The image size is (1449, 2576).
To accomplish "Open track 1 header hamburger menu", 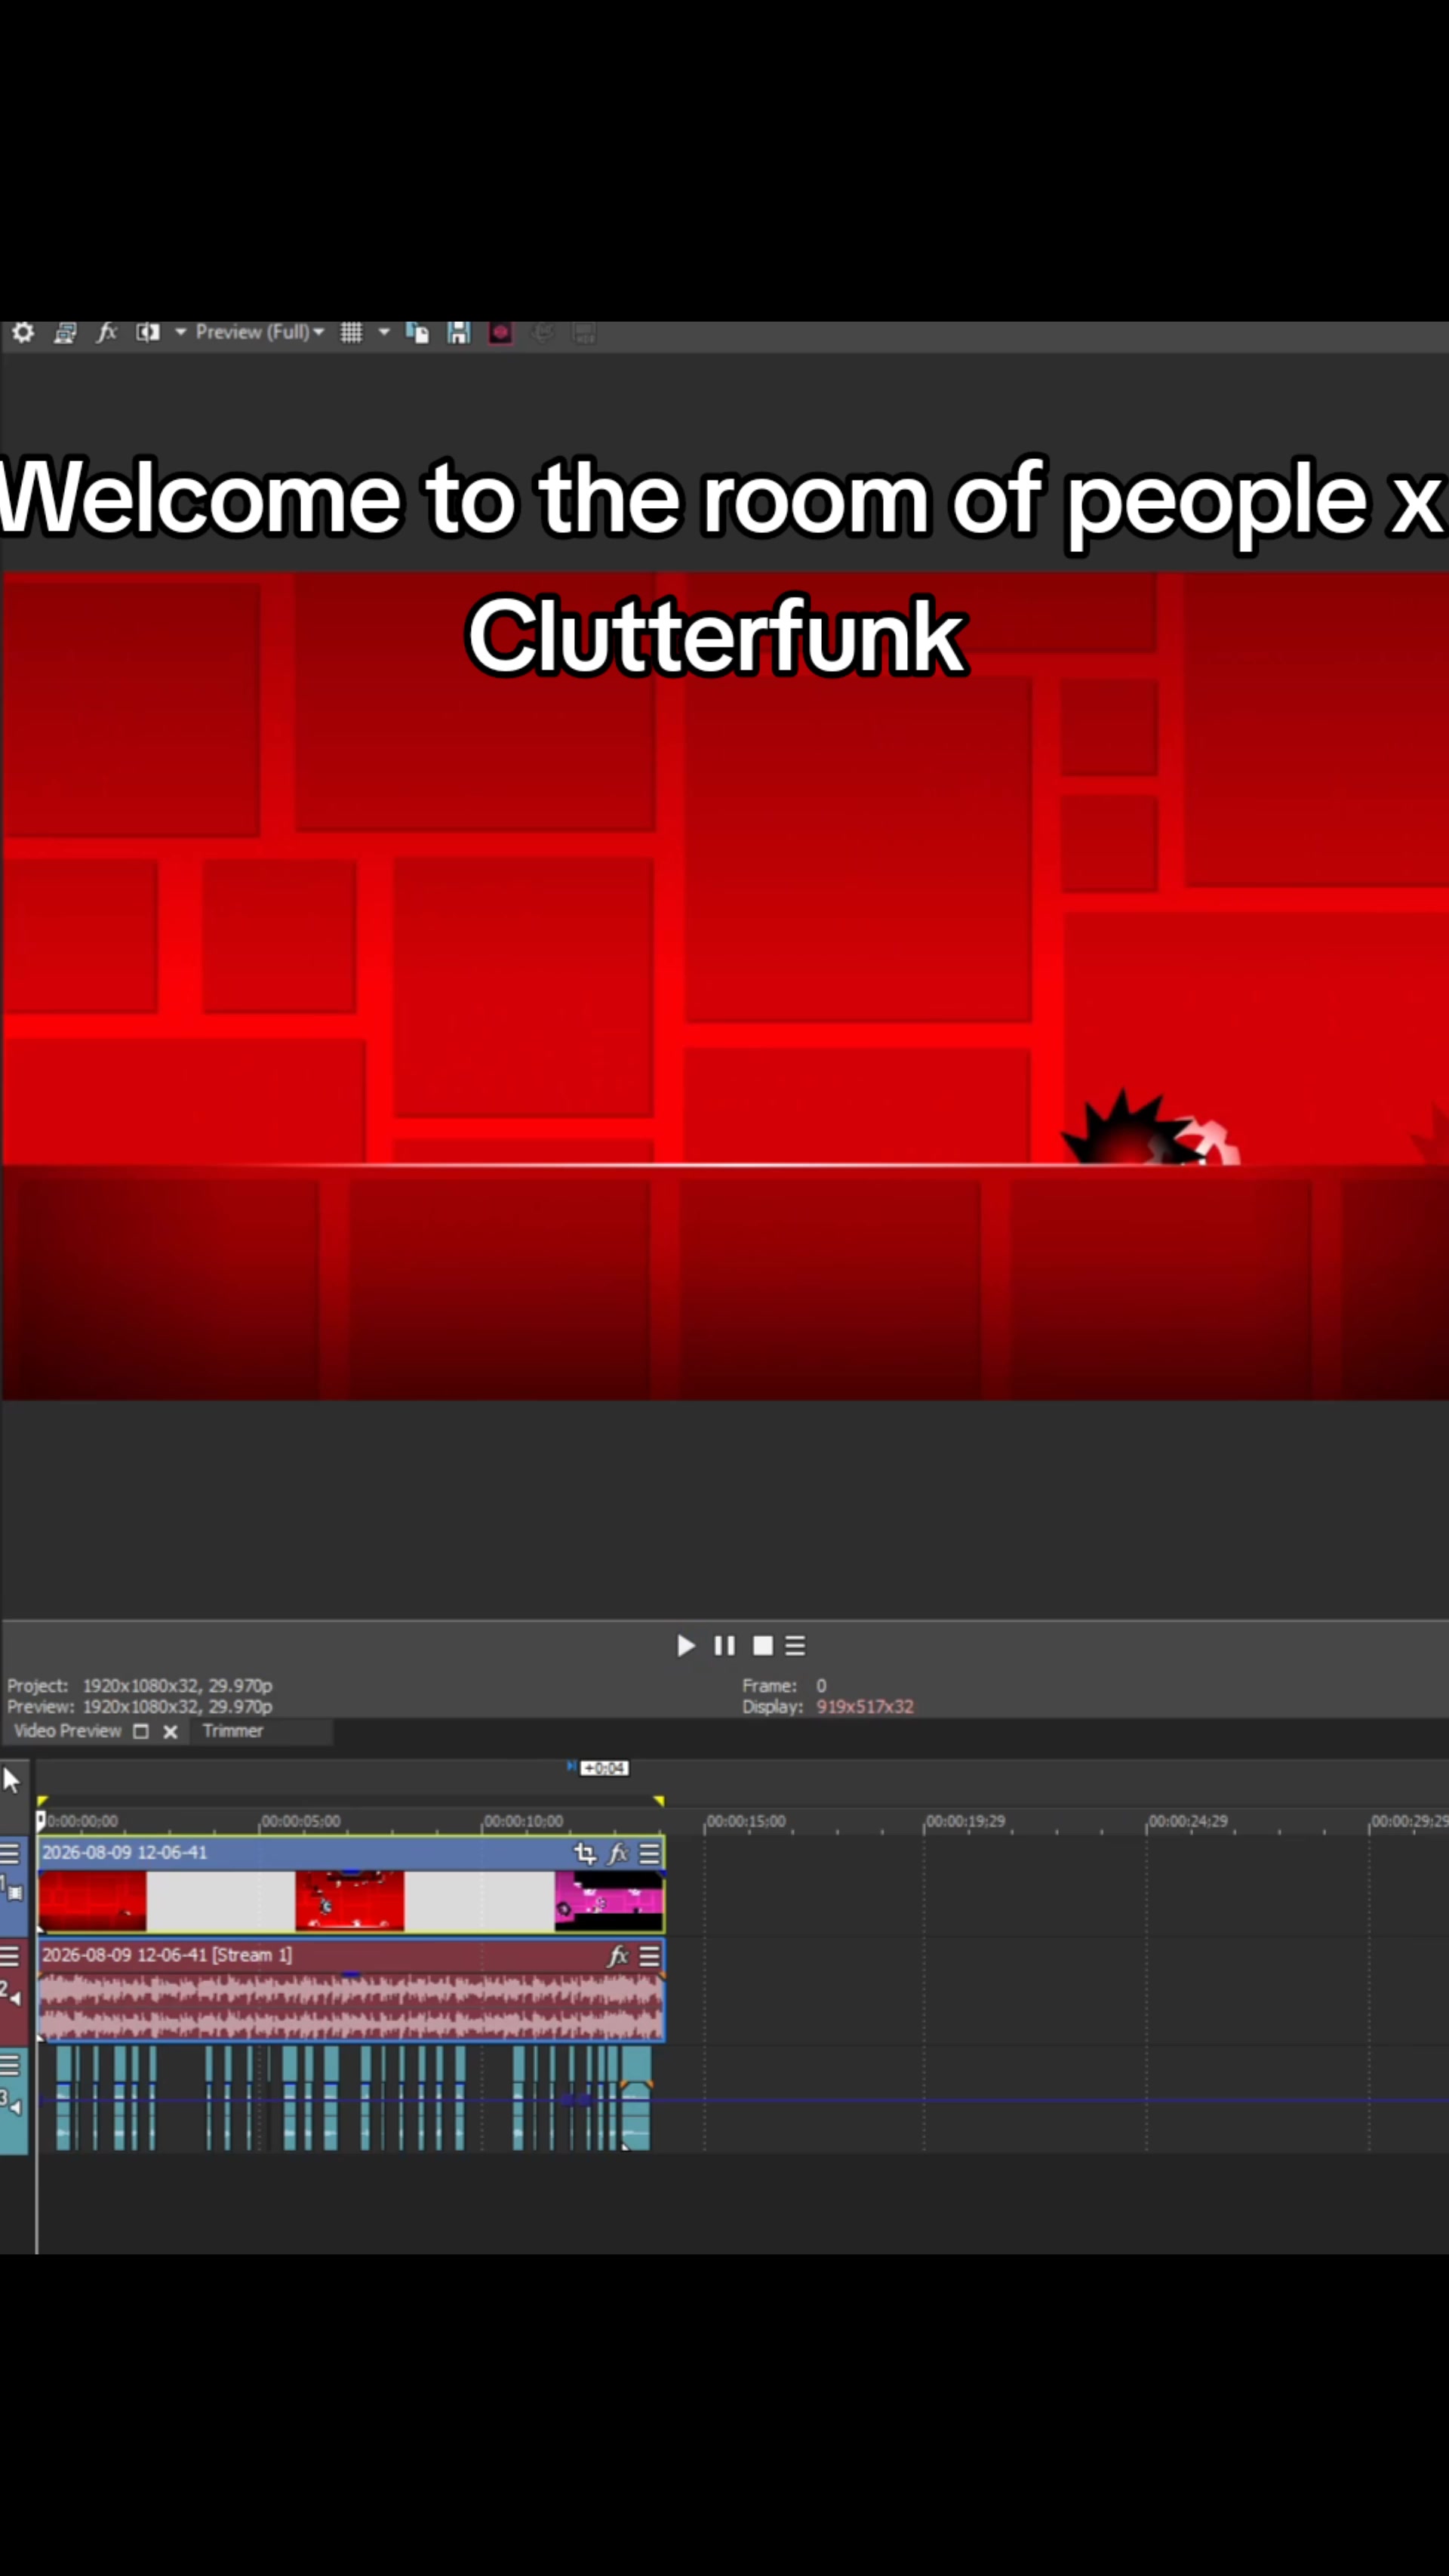I will click(10, 1854).
